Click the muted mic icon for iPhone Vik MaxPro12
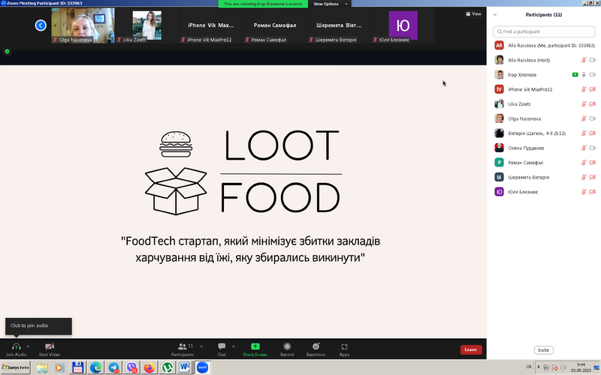The height and width of the screenshot is (375, 601). pyautogui.click(x=584, y=89)
